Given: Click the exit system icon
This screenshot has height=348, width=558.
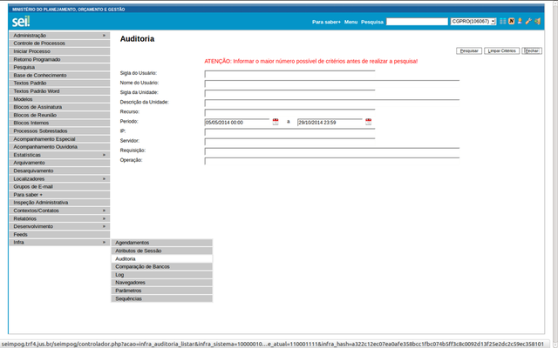Looking at the screenshot, I should click(x=537, y=20).
